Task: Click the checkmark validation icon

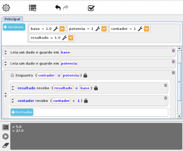Action: [91, 8]
